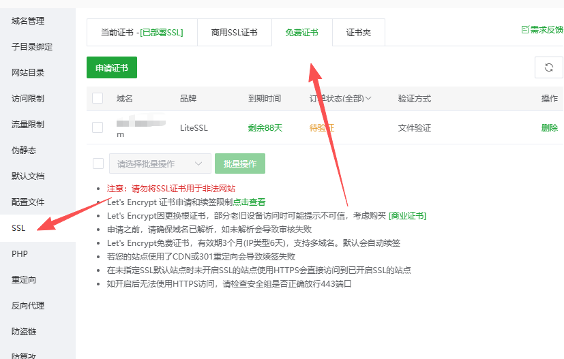Viewport: 564px width, 359px height.
Task: Tick the checkbox beside batch operation dropdown
Action: coord(98,163)
